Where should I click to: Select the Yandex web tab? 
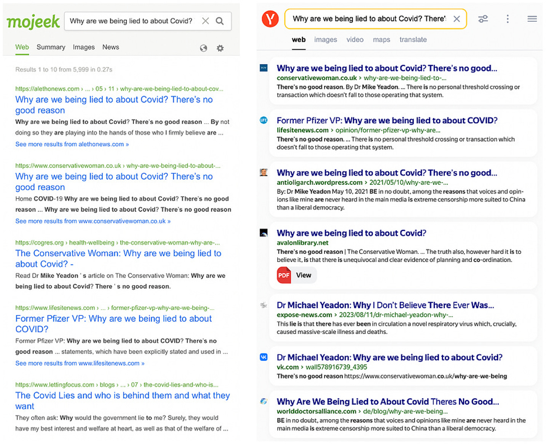coord(299,40)
